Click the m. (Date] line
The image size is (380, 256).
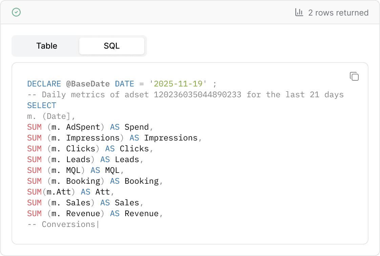click(x=51, y=116)
